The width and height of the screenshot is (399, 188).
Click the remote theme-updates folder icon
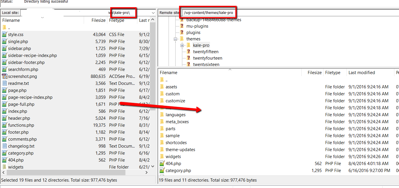click(162, 150)
